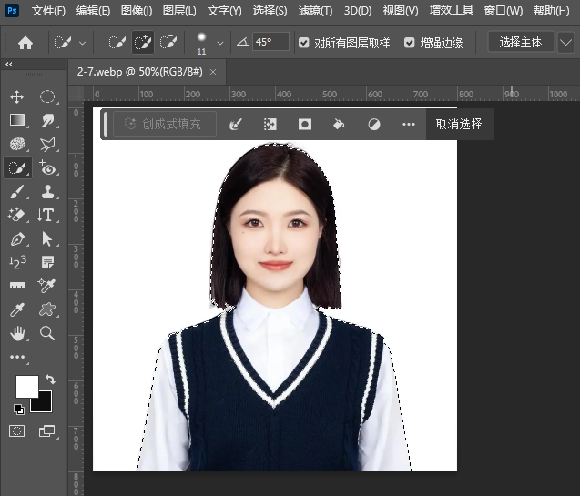Select the Zoom magnifier tool
Screen dimensions: 580x496
[x=47, y=334]
